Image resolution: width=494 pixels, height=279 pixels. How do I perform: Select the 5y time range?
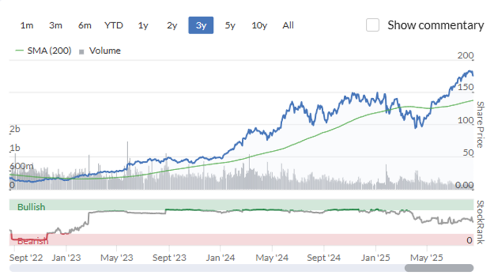[230, 26]
